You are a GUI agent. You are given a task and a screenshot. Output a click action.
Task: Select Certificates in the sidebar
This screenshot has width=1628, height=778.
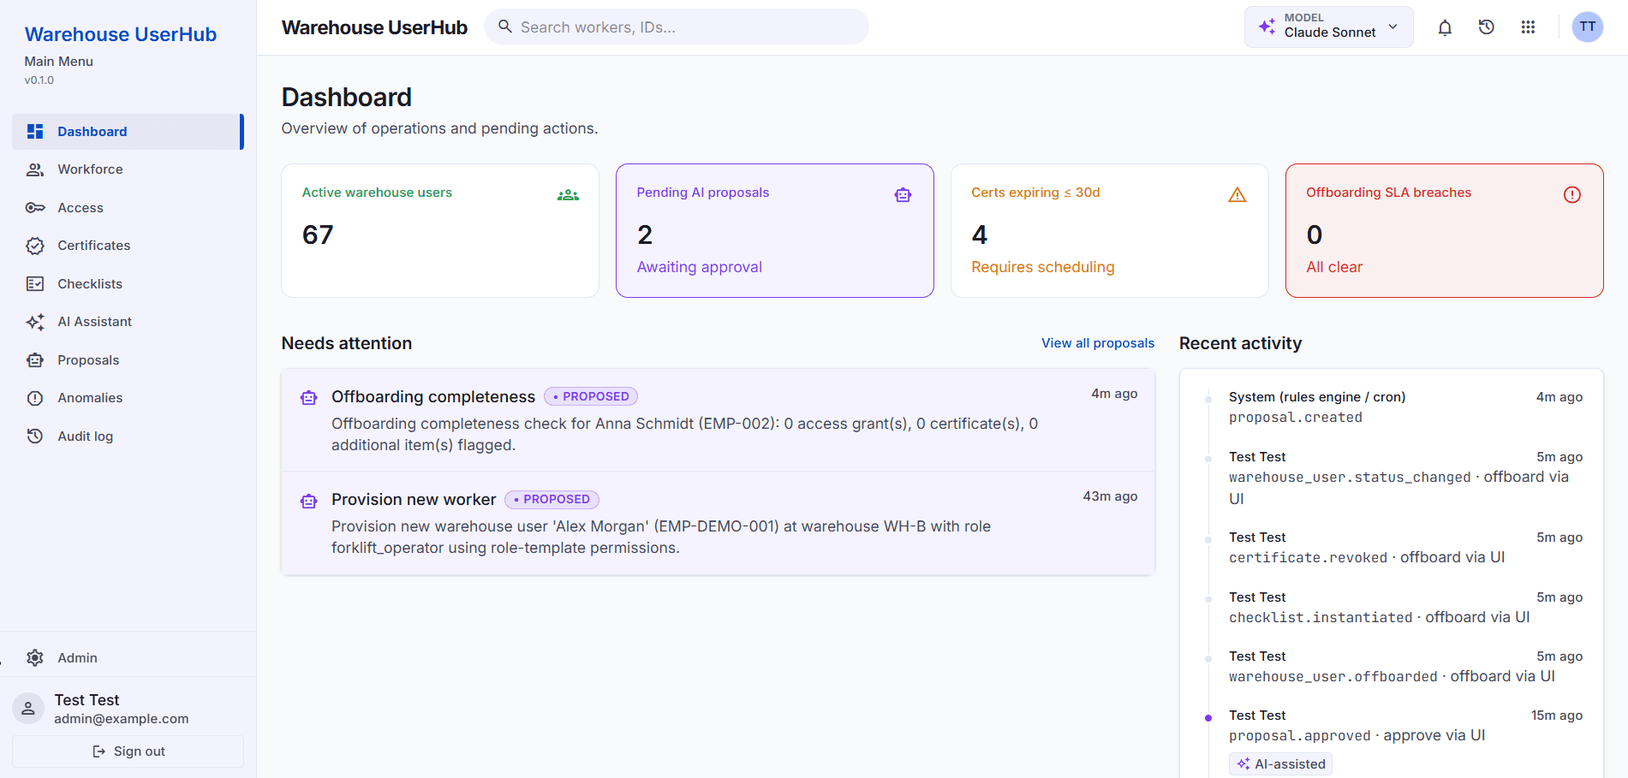pos(128,246)
